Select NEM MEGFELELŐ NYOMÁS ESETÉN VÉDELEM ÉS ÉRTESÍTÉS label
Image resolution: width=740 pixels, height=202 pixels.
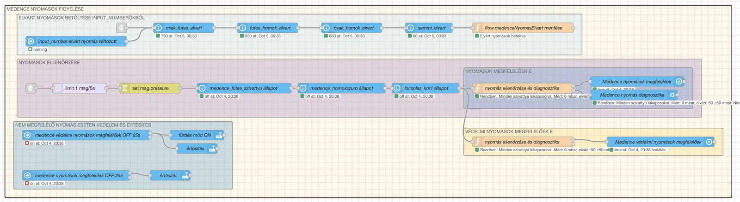pyautogui.click(x=83, y=125)
